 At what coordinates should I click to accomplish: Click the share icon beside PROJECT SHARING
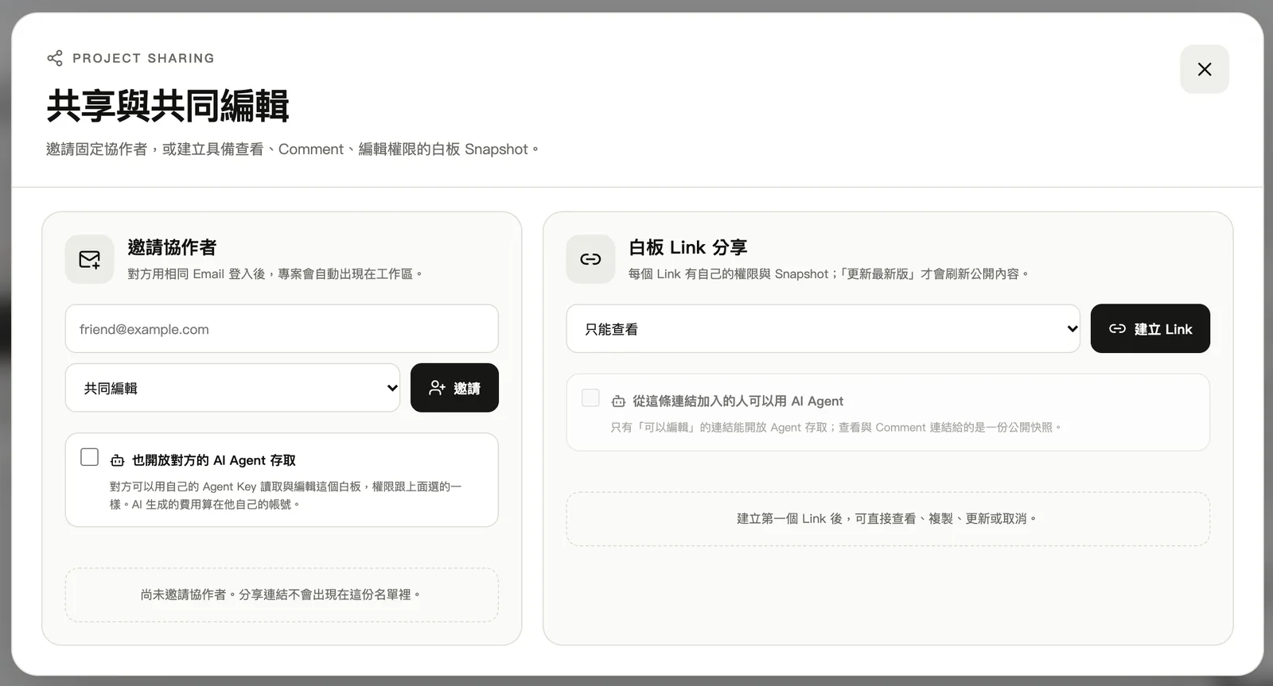[55, 58]
